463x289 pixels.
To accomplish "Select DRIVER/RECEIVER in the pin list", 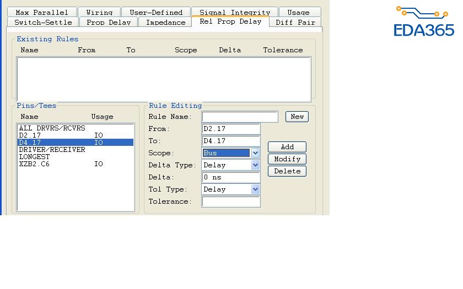I will click(76, 150).
